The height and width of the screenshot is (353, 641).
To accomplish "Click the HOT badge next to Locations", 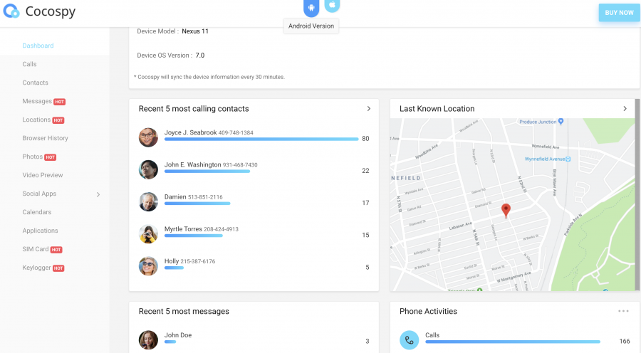I will click(58, 120).
